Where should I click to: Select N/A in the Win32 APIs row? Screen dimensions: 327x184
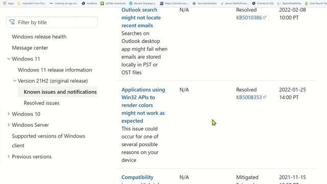click(x=184, y=89)
